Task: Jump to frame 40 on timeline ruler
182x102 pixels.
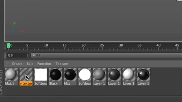Action: pyautogui.click(x=159, y=45)
